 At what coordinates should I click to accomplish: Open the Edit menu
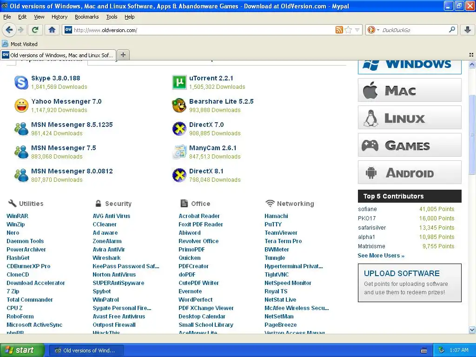pyautogui.click(x=22, y=17)
